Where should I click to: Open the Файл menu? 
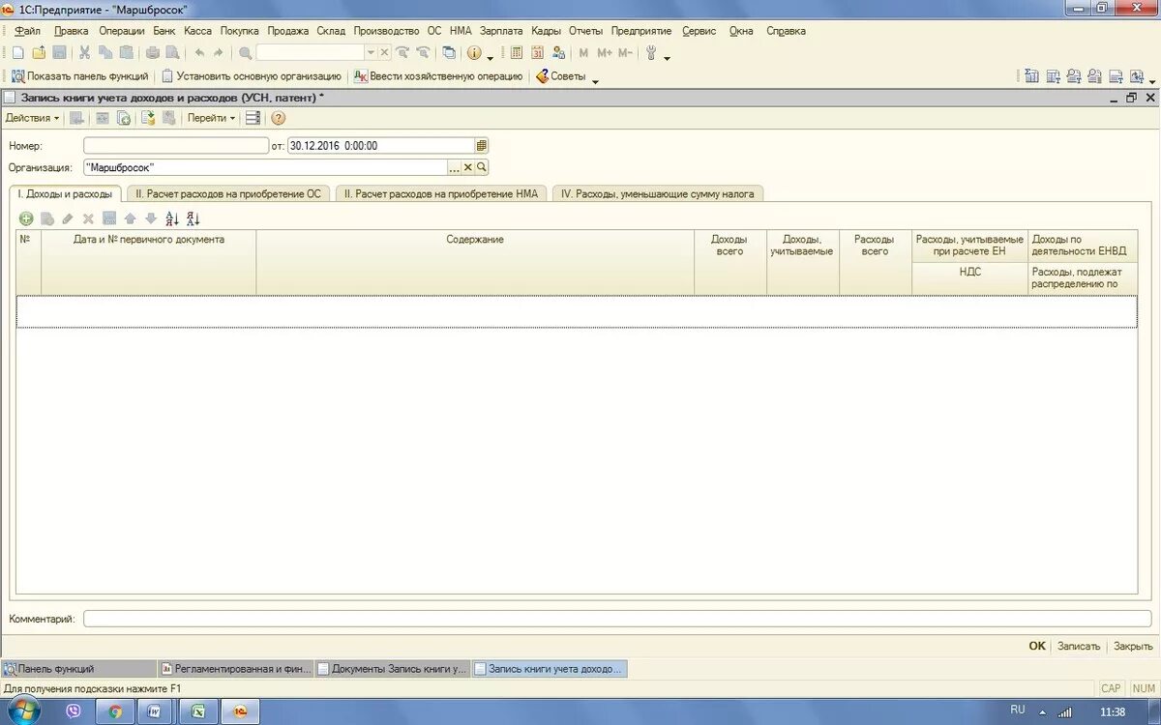coord(27,31)
